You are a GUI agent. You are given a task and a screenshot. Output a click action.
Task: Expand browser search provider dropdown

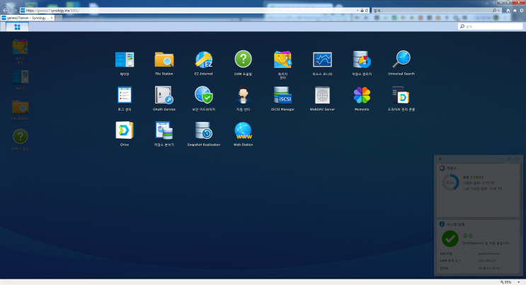point(499,11)
